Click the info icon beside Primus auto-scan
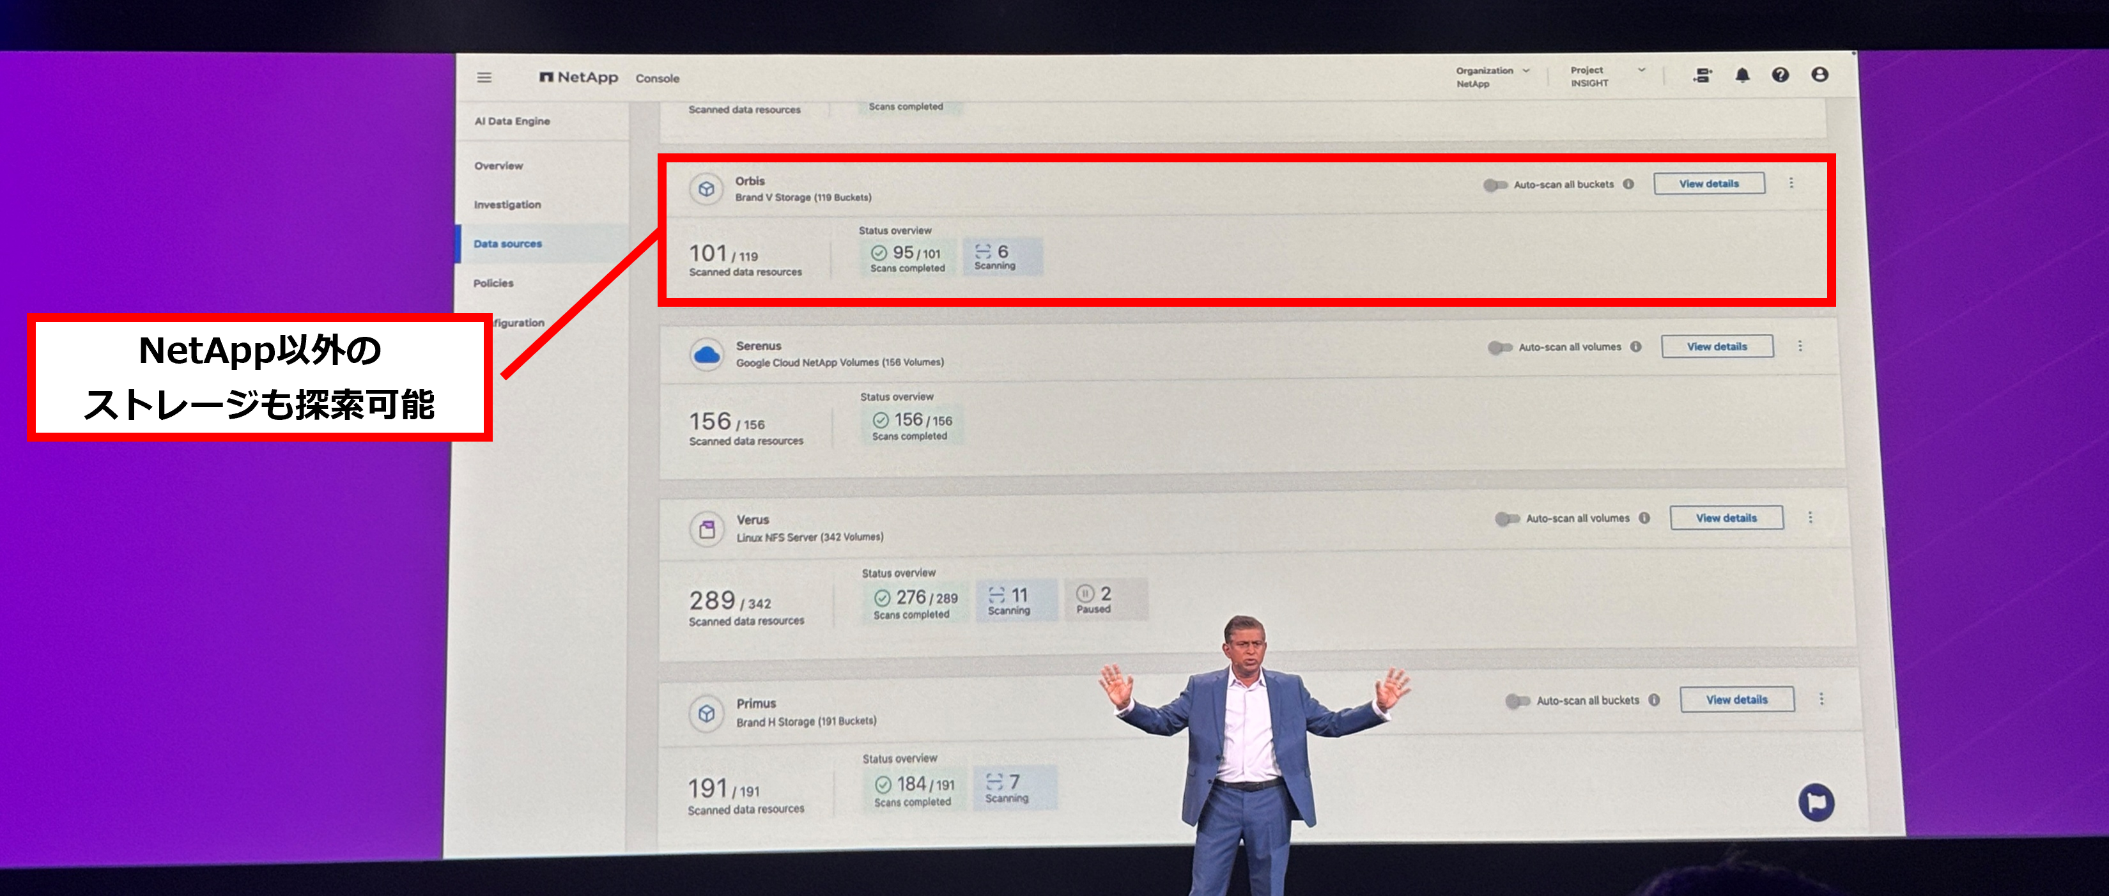Viewport: 2109px width, 896px height. tap(1654, 700)
